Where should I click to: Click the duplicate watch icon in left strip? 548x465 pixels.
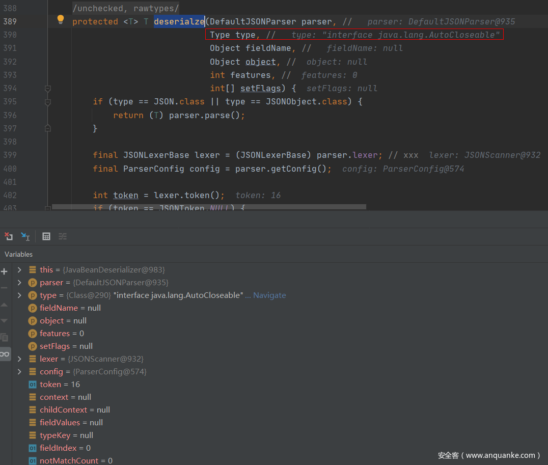pos(5,337)
